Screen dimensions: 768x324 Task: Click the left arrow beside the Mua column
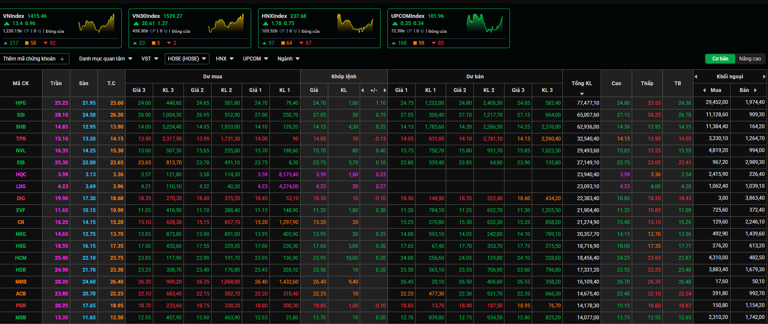pos(705,90)
